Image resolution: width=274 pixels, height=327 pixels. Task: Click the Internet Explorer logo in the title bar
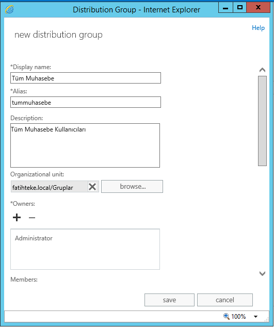(9, 9)
